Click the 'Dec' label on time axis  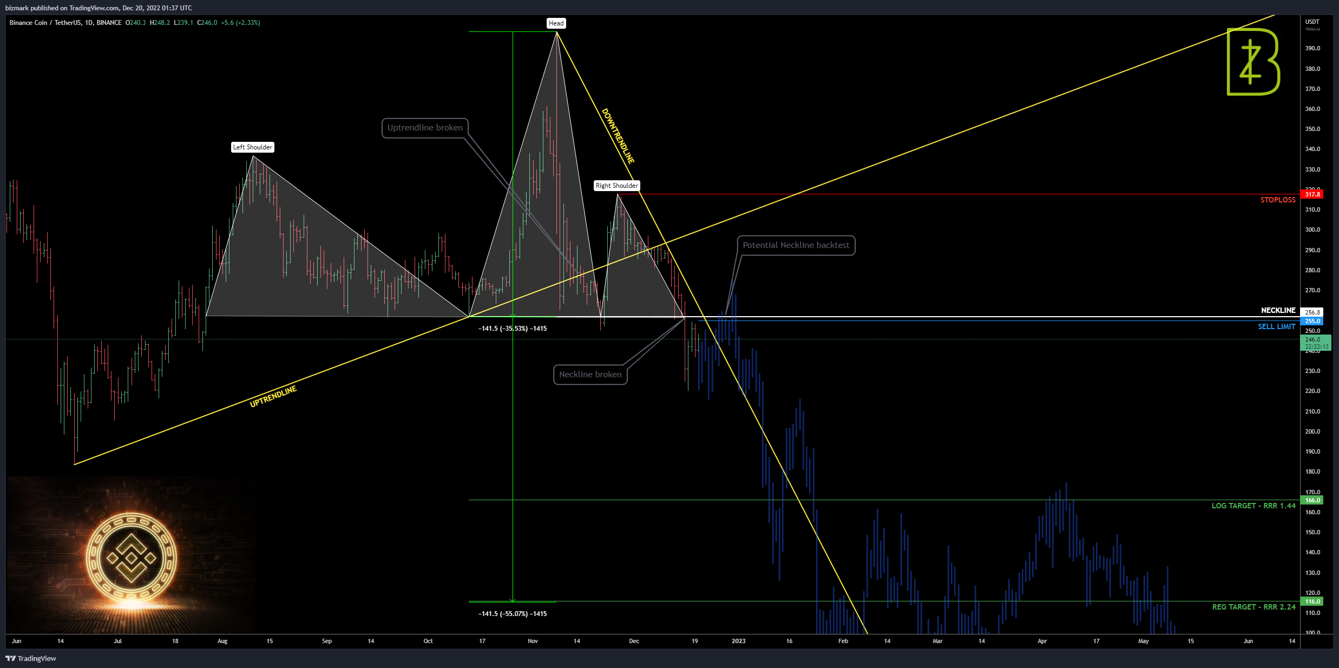(x=634, y=641)
